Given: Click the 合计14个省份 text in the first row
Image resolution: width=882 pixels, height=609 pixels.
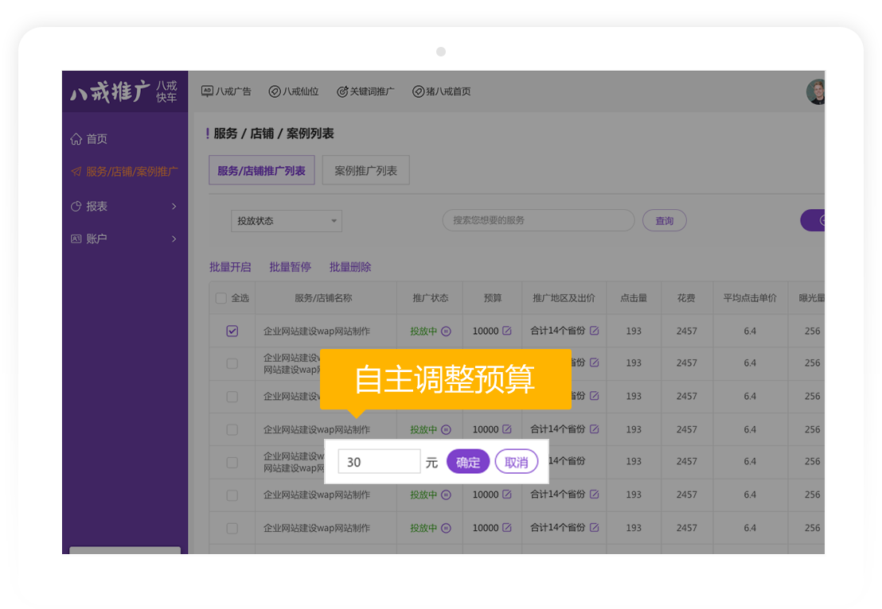Looking at the screenshot, I should click(558, 331).
